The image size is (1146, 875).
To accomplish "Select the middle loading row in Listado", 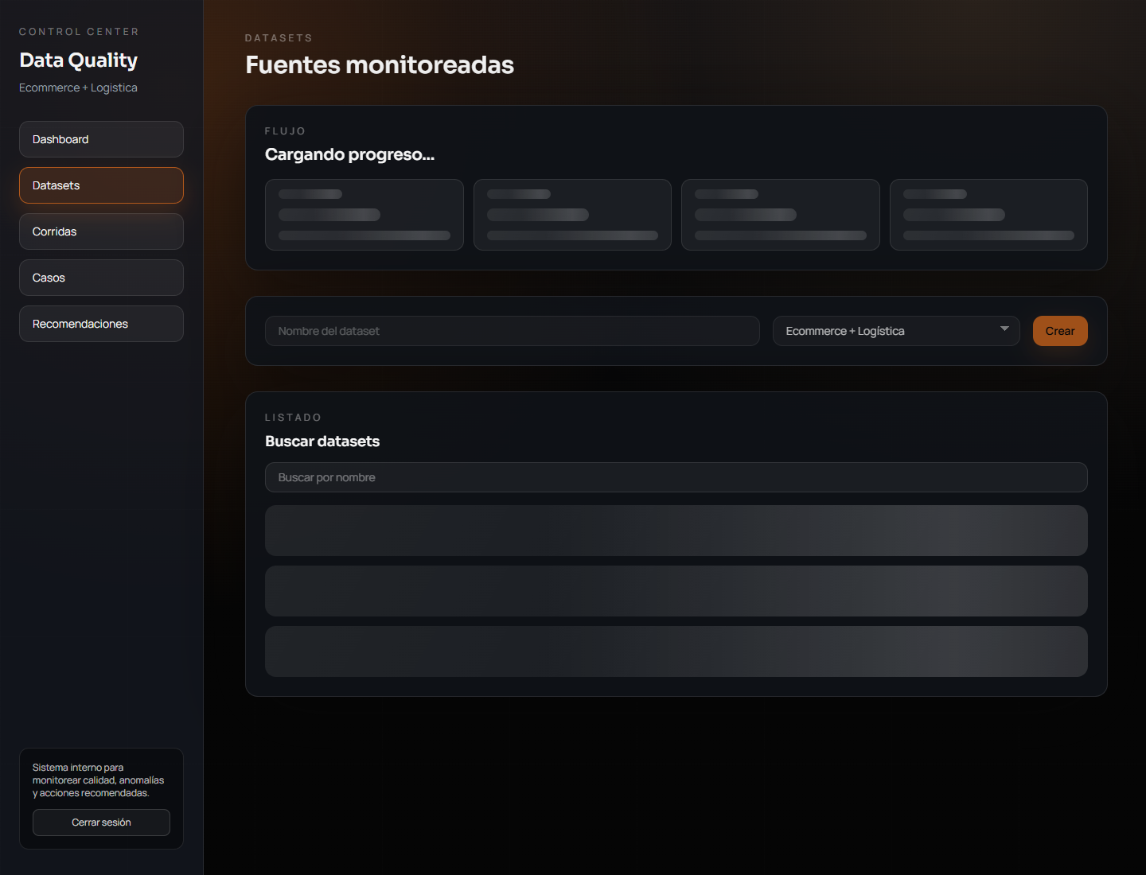I will click(676, 591).
